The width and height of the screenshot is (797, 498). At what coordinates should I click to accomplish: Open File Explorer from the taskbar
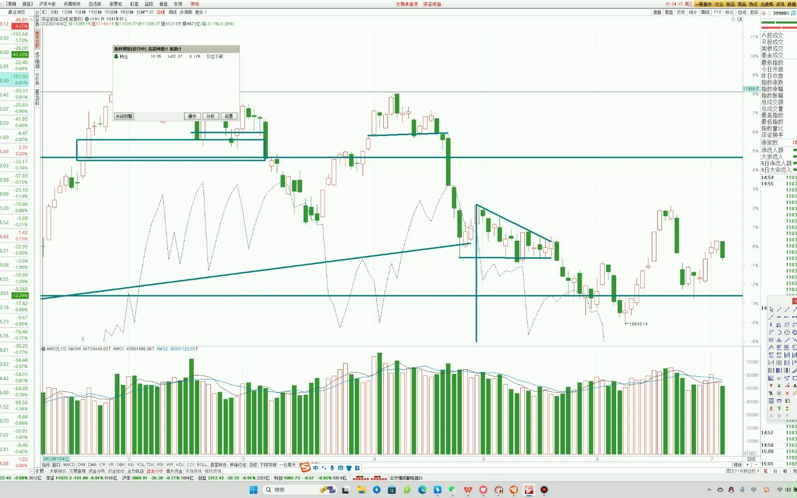[361, 490]
